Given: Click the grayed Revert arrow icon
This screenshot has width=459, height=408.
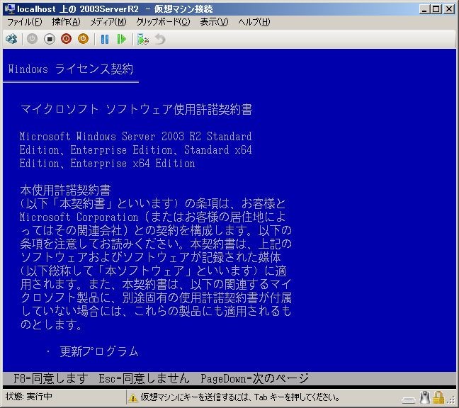Looking at the screenshot, I should (x=160, y=39).
